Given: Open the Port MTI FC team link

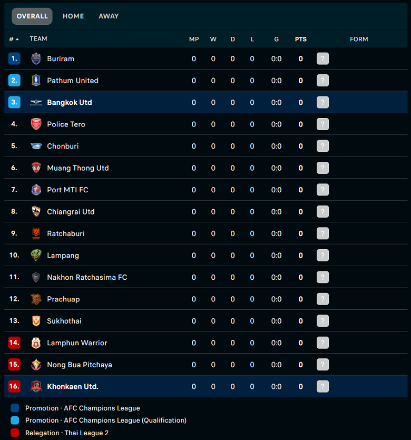Looking at the screenshot, I should (x=67, y=190).
